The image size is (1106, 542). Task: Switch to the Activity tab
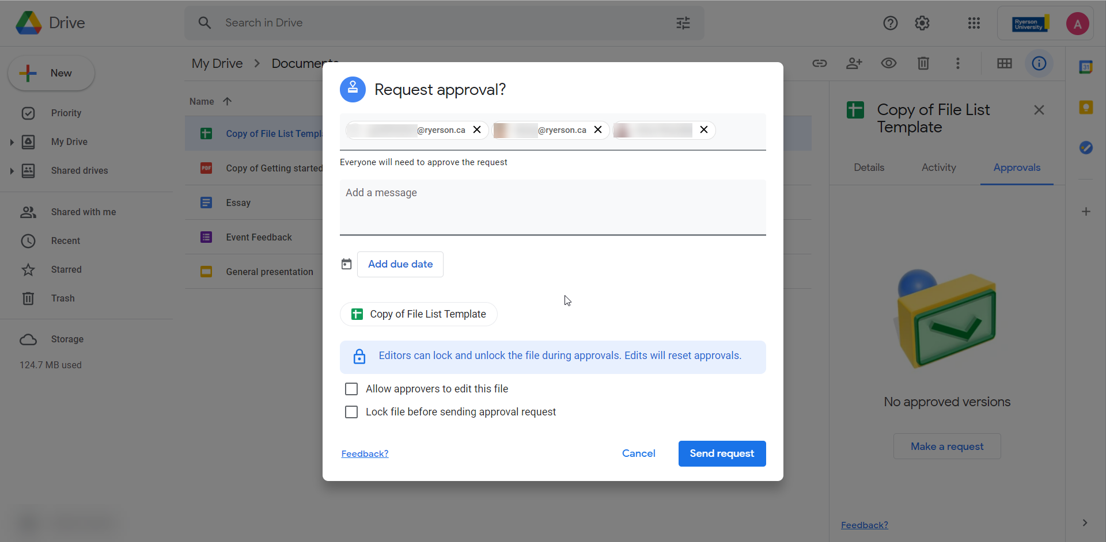[x=938, y=167]
